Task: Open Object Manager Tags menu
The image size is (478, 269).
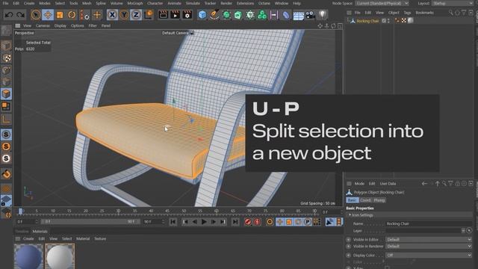Action: [x=407, y=13]
